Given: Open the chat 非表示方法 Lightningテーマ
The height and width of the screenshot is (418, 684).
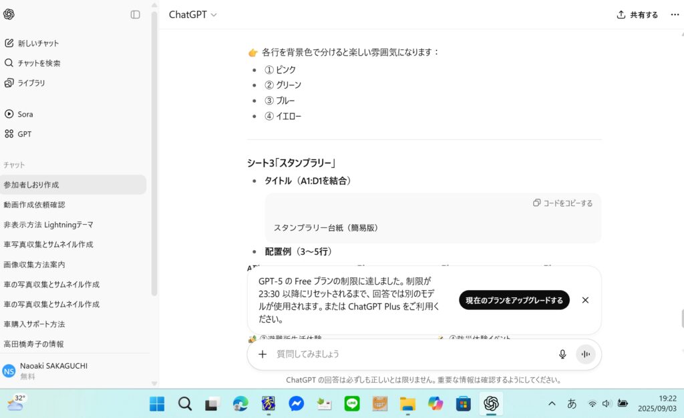Looking at the screenshot, I should [48, 225].
